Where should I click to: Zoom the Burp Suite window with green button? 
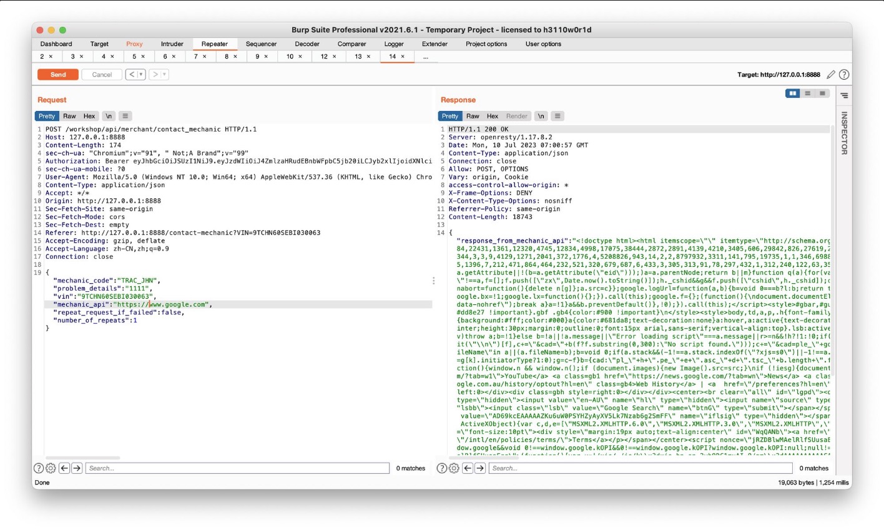pyautogui.click(x=62, y=30)
